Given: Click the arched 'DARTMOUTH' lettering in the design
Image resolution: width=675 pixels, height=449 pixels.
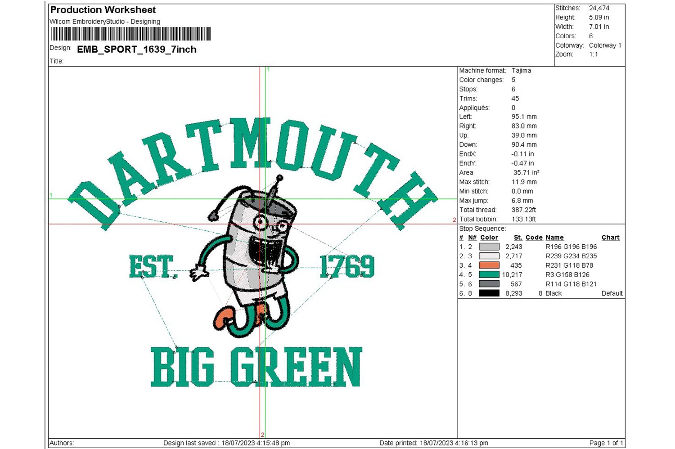Looking at the screenshot, I should click(252, 173).
